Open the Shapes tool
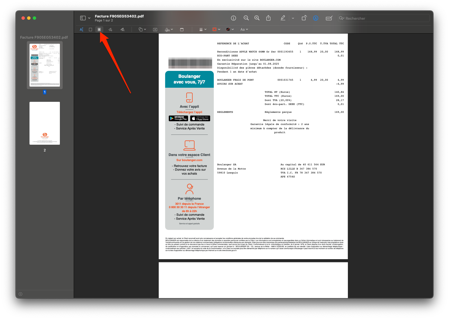This screenshot has width=449, height=319. tap(141, 29)
